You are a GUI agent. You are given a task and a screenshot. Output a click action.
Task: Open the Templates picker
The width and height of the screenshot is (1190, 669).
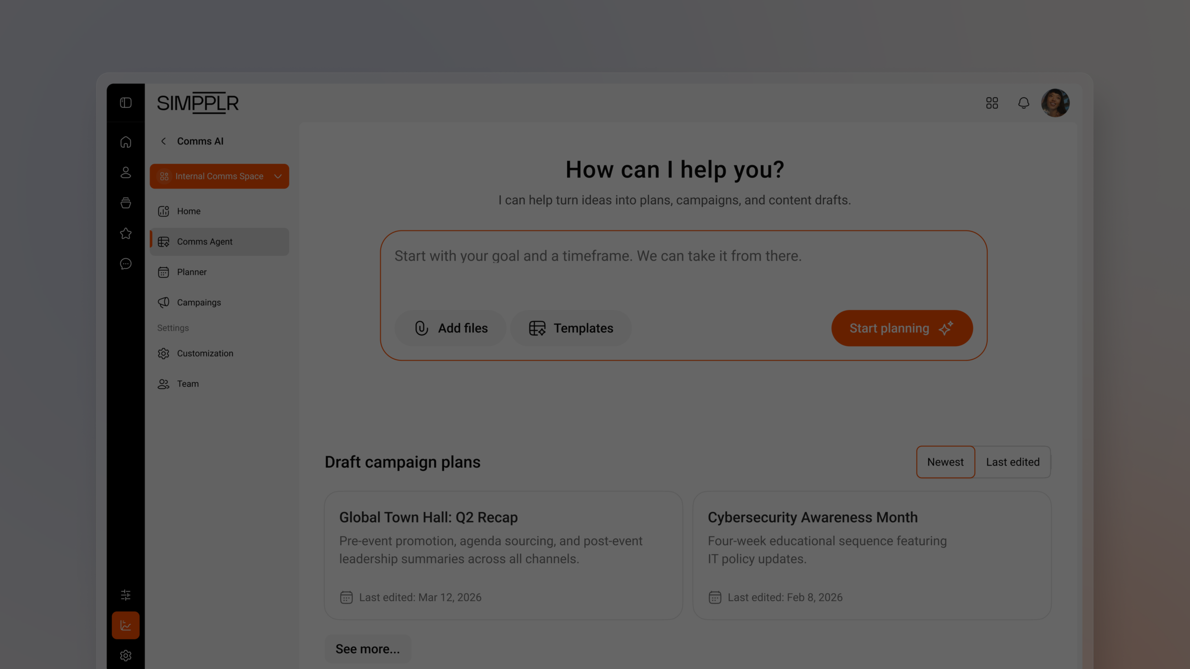pos(571,328)
